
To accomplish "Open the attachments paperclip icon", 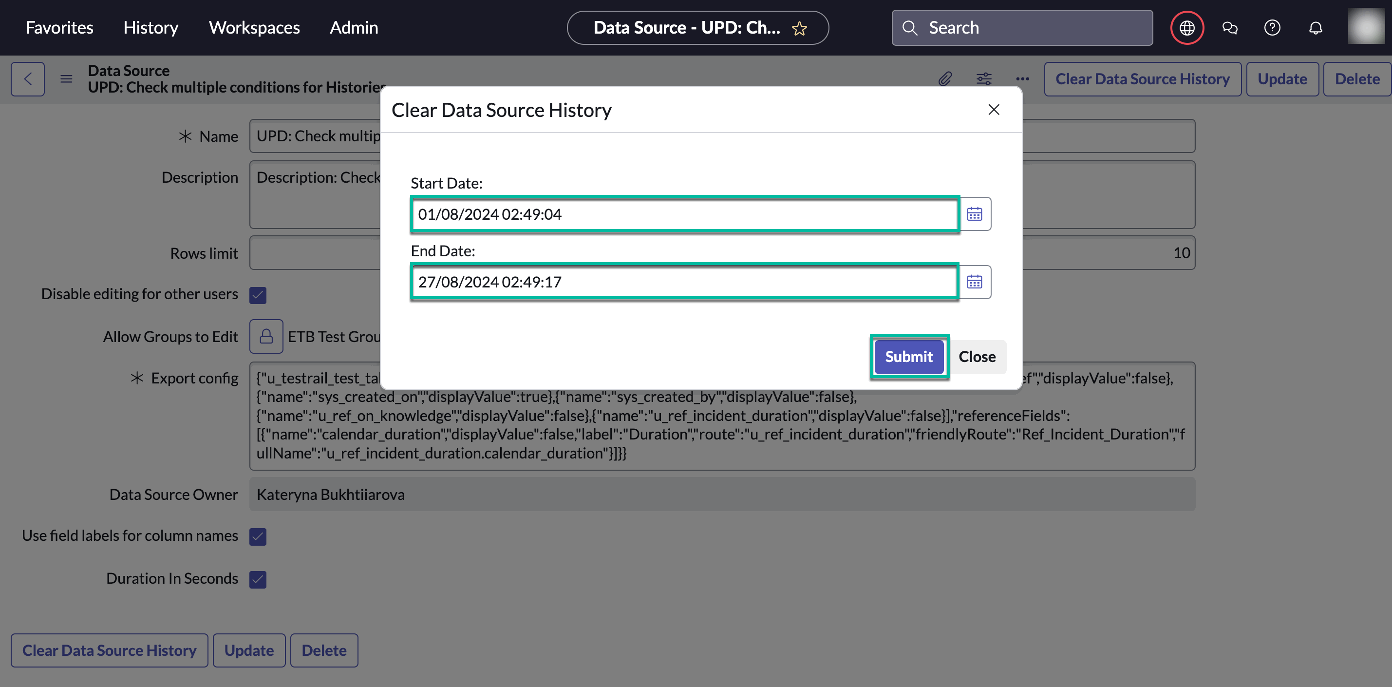I will (x=946, y=79).
